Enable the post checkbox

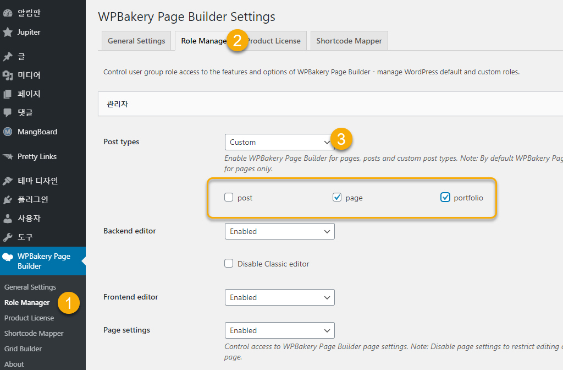pos(229,198)
